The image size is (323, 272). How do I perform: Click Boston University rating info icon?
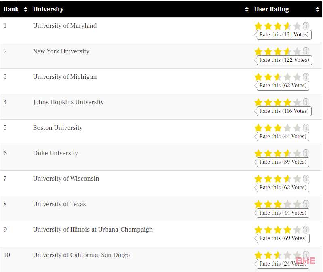(306, 128)
